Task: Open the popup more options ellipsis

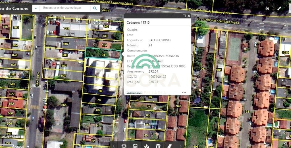Action: [184, 92]
